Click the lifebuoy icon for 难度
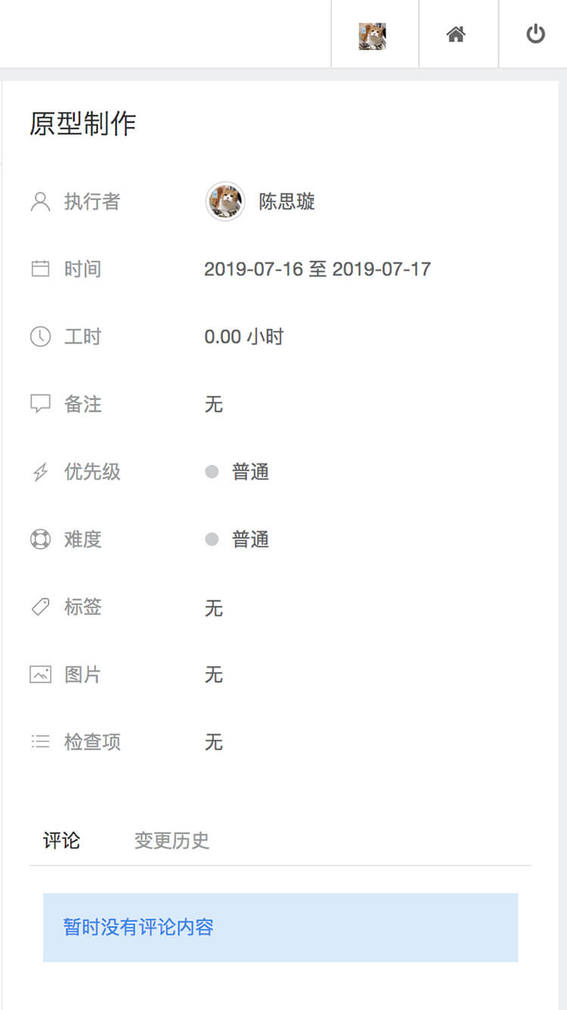567x1010 pixels. pos(40,540)
